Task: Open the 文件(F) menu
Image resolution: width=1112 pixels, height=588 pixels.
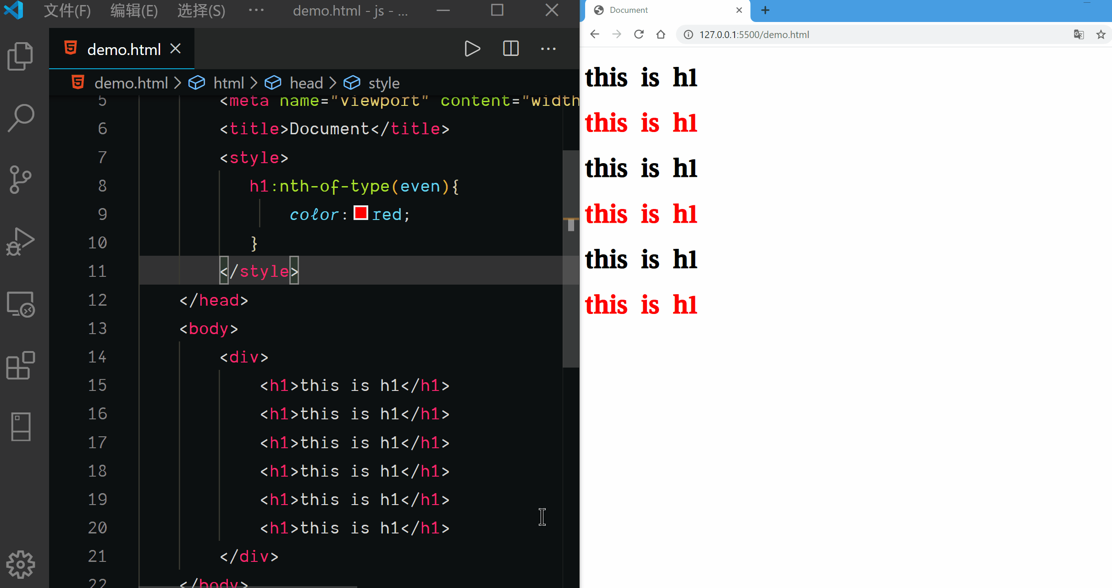Action: pyautogui.click(x=67, y=10)
